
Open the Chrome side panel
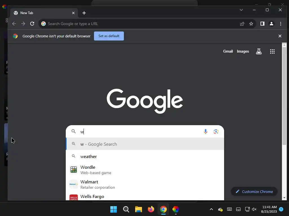pos(262,24)
